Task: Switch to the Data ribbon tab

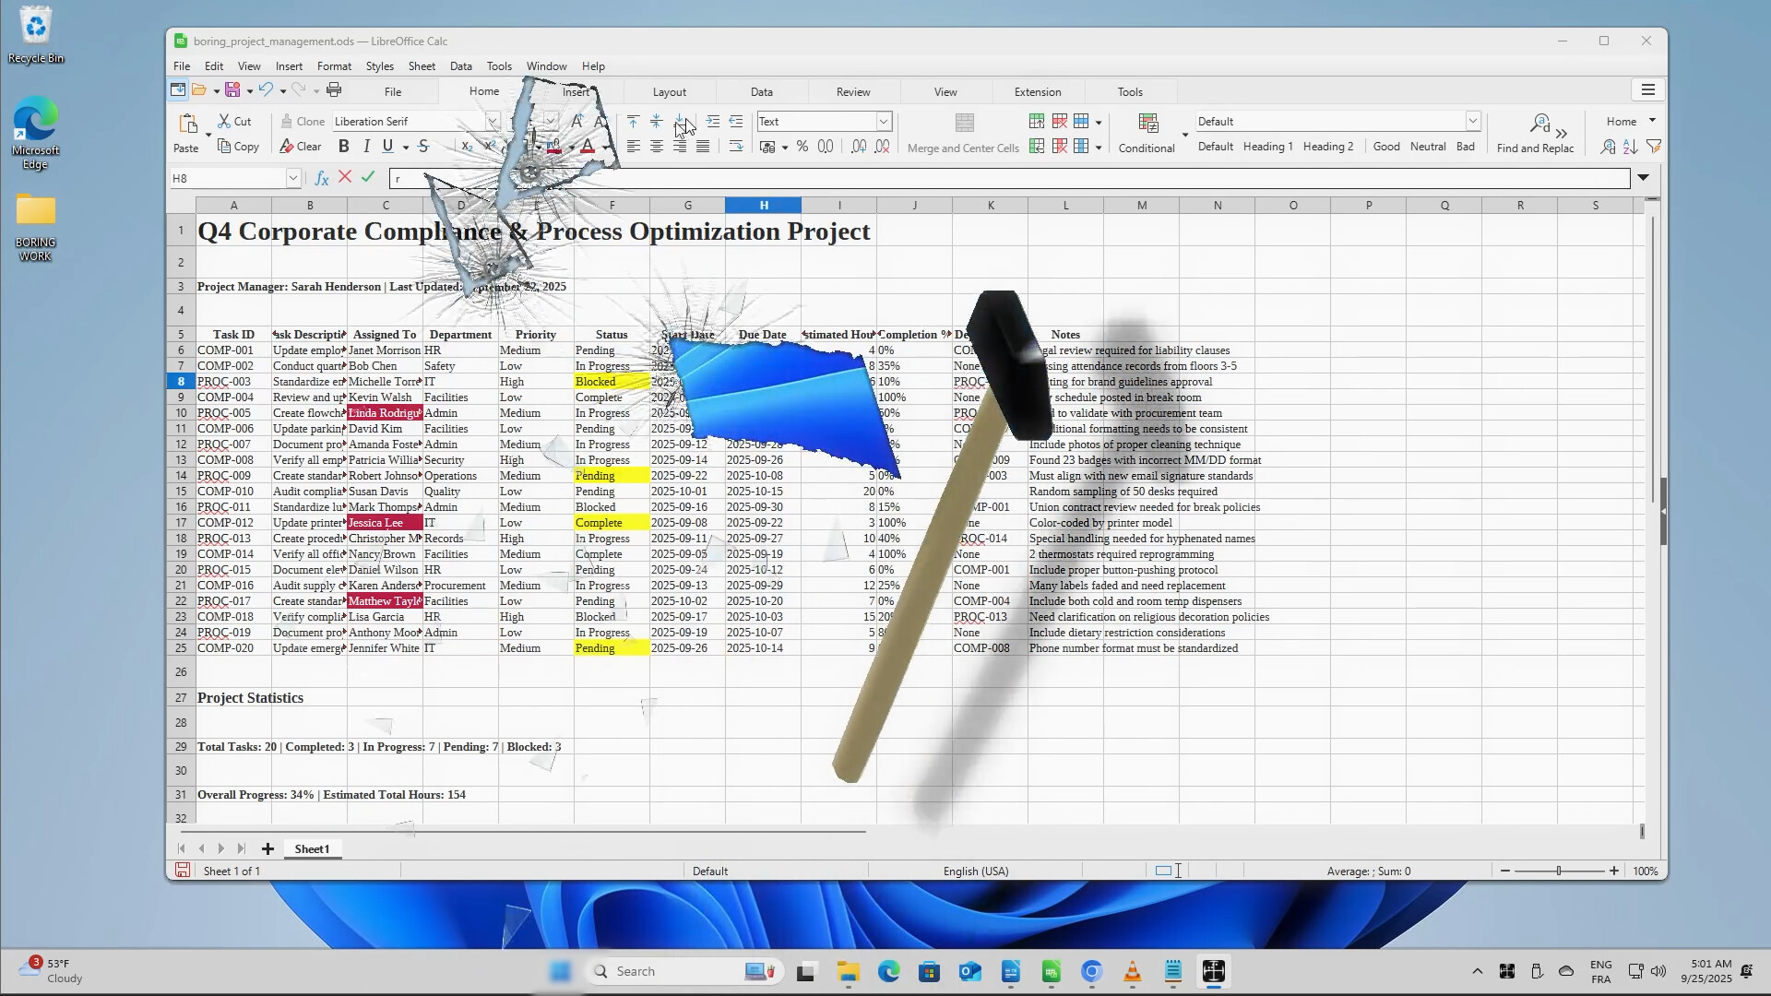Action: pyautogui.click(x=761, y=90)
